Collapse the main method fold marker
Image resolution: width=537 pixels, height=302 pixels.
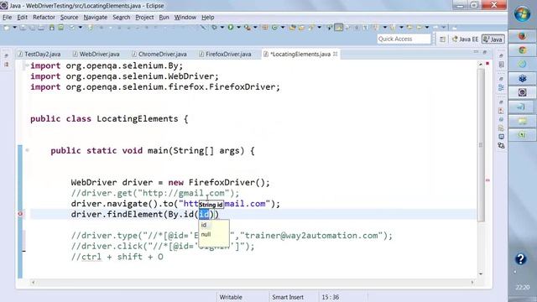tap(27, 150)
